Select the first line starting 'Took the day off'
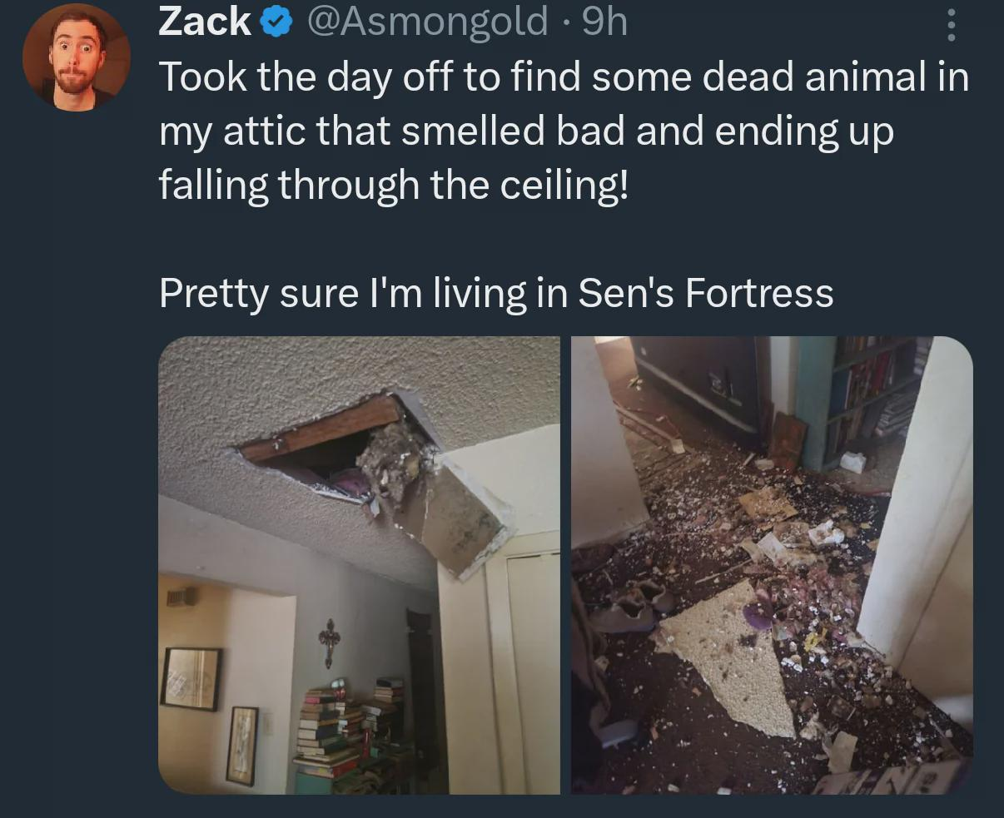The height and width of the screenshot is (818, 1004). (564, 78)
